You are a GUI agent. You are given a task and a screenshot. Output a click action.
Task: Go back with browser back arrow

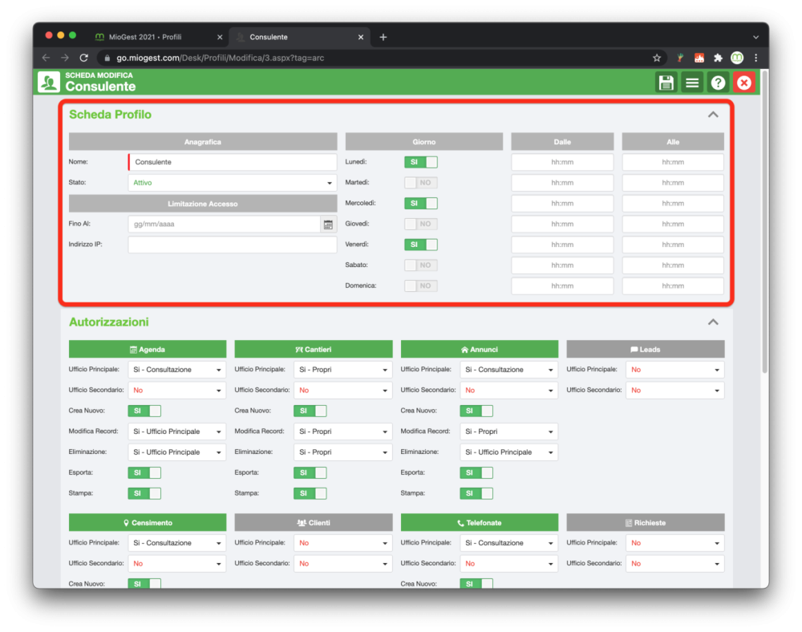(46, 58)
